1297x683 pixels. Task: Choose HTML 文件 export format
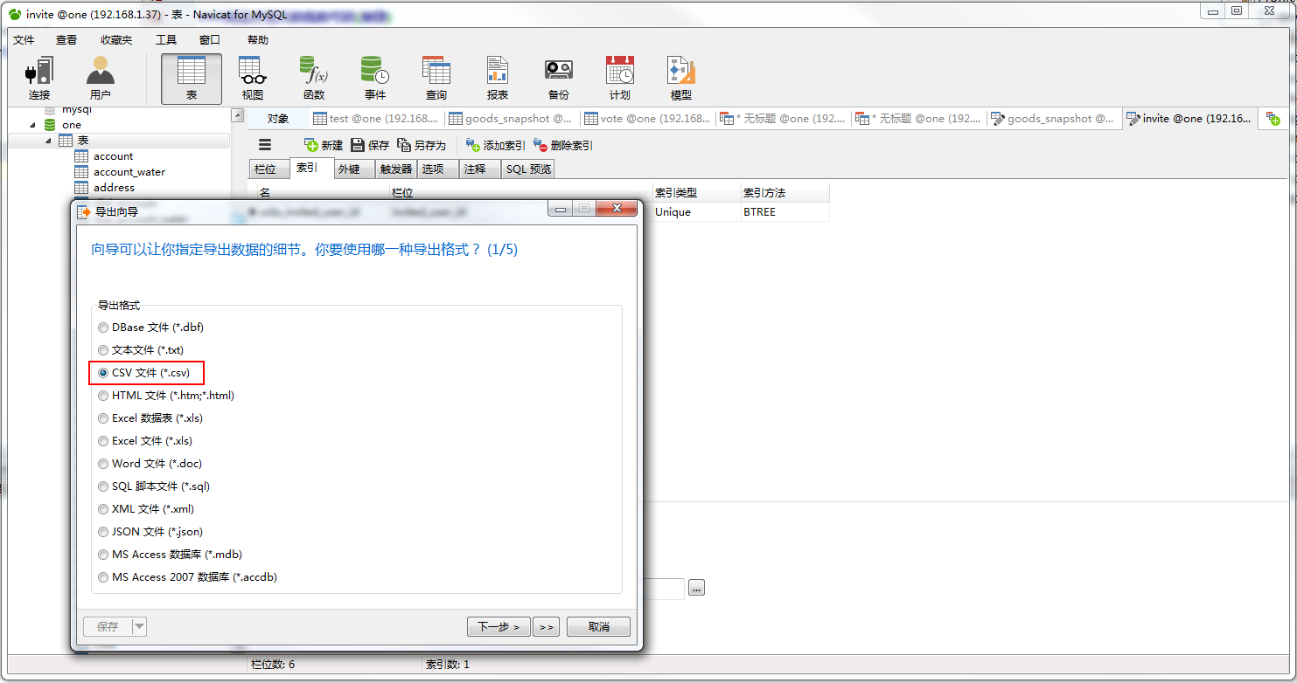166,396
